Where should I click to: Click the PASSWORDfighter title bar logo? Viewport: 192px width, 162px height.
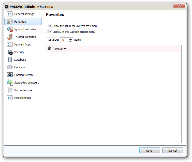coord(7,7)
